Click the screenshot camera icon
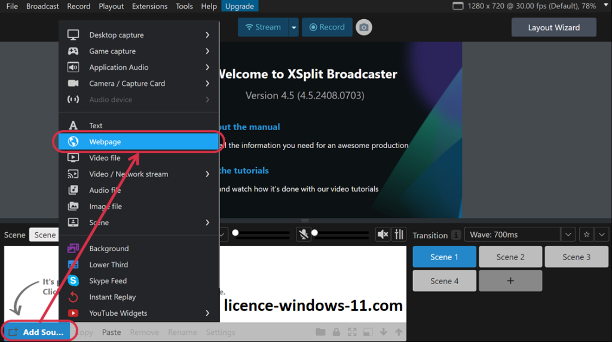The image size is (612, 342). click(363, 27)
